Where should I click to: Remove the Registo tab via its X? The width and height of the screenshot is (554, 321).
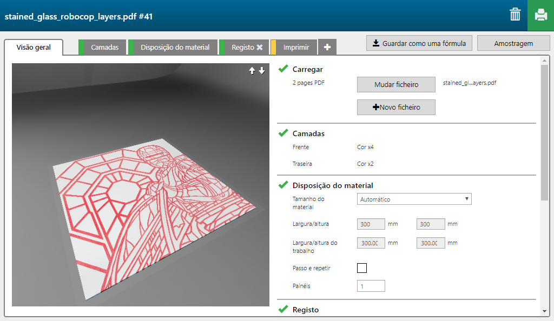260,47
